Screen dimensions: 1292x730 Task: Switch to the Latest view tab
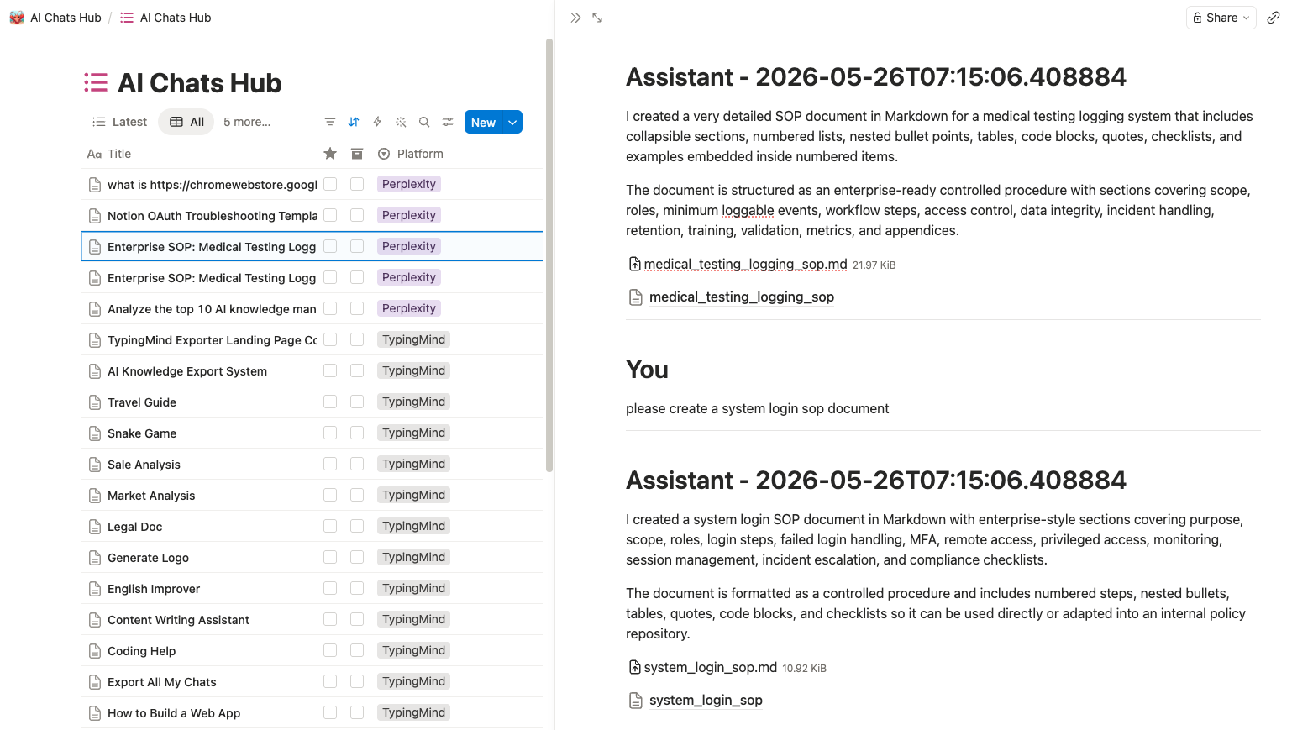click(x=120, y=122)
